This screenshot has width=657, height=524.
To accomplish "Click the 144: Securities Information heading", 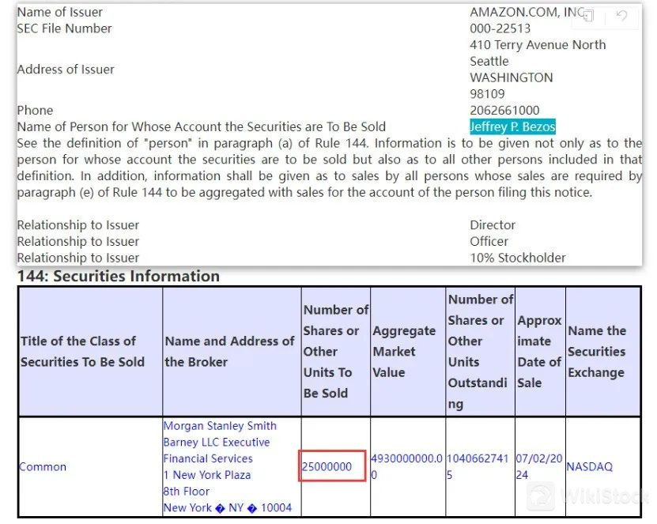I will [x=119, y=276].
